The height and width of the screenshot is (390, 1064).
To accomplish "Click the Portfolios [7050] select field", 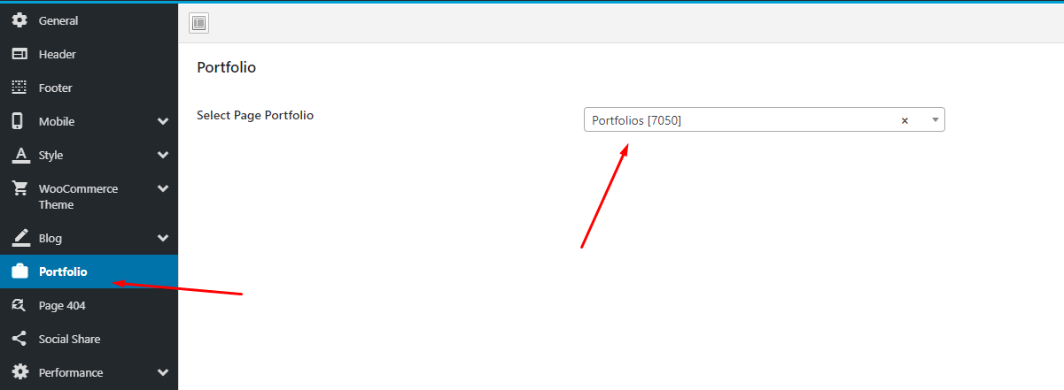I will click(x=764, y=120).
